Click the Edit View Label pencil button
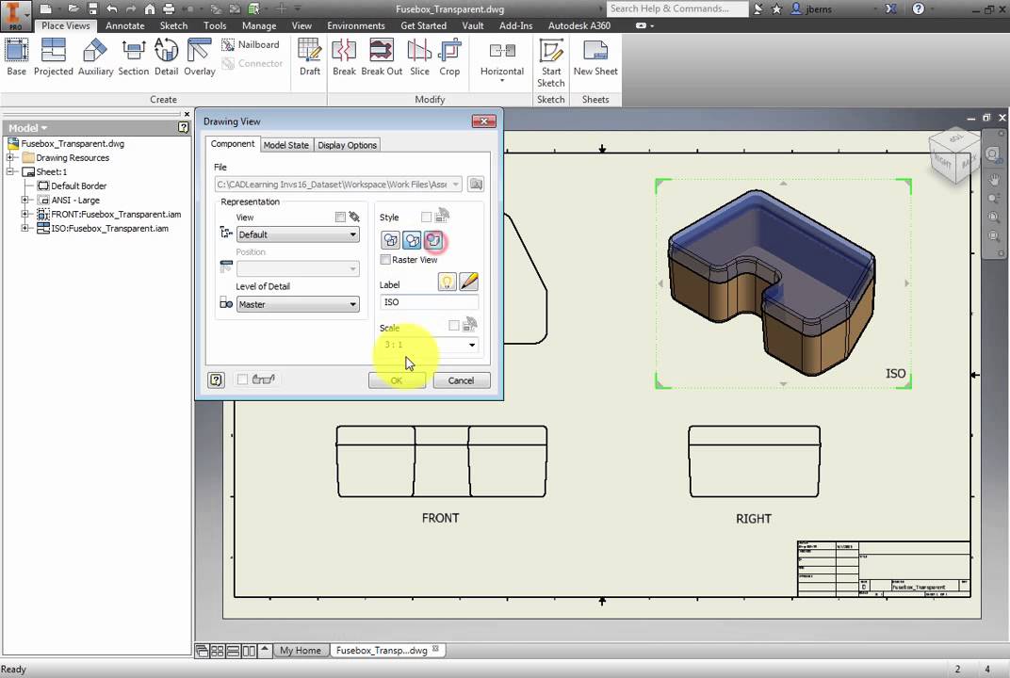 [469, 282]
